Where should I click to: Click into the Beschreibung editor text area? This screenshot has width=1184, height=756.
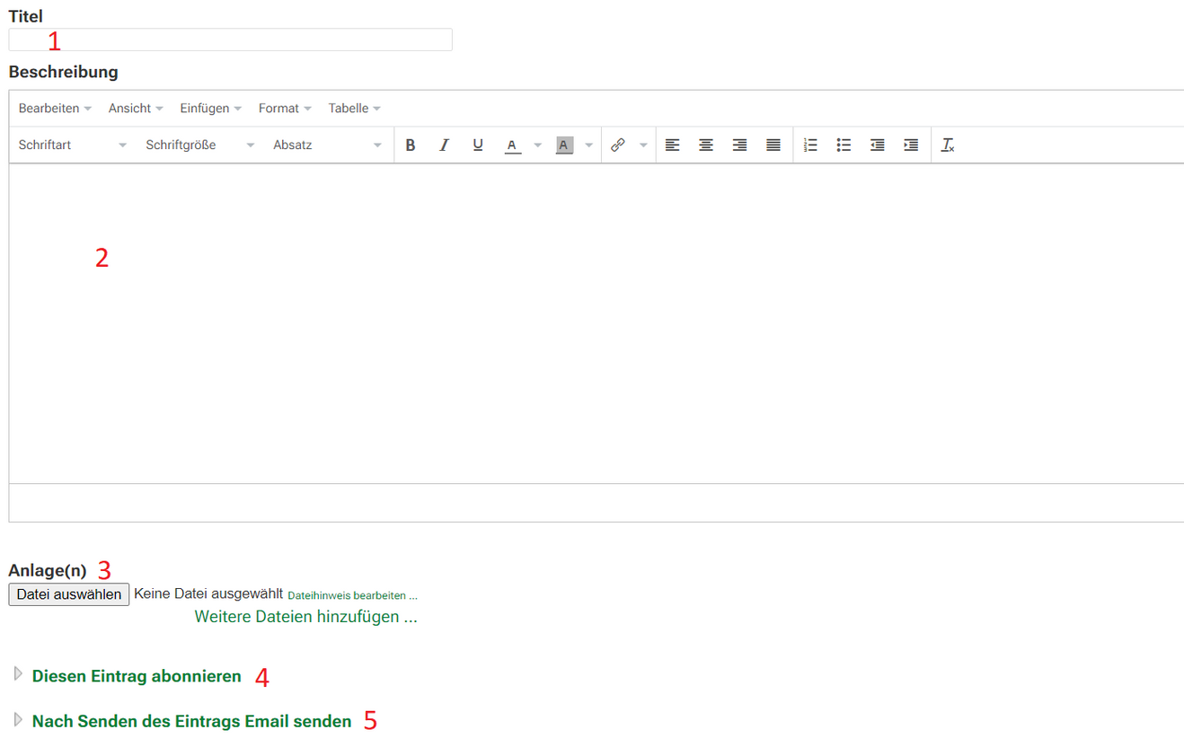click(x=596, y=323)
